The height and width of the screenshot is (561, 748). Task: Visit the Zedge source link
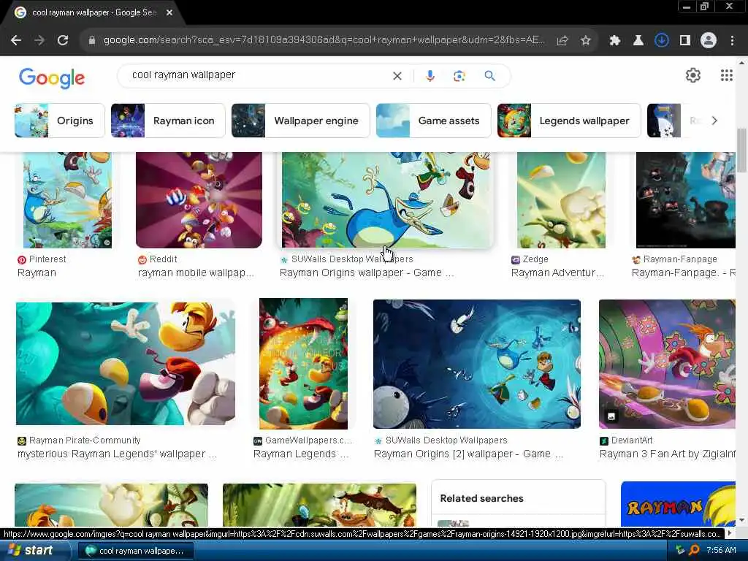pos(530,259)
